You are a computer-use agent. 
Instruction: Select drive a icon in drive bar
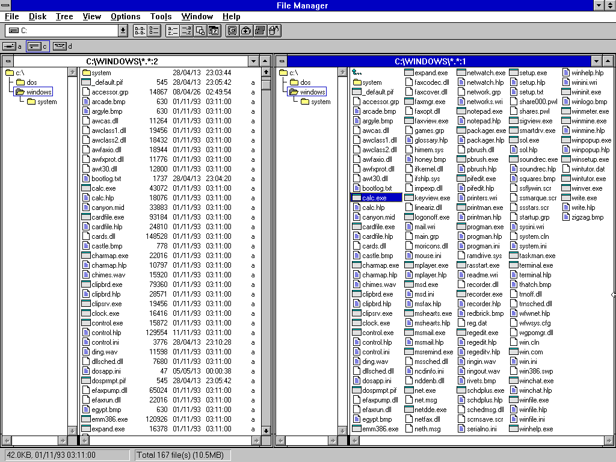click(x=12, y=46)
